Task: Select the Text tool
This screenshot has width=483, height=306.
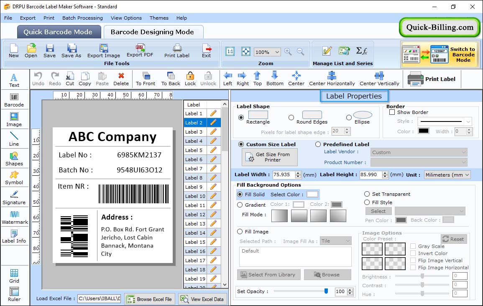Action: (x=14, y=81)
